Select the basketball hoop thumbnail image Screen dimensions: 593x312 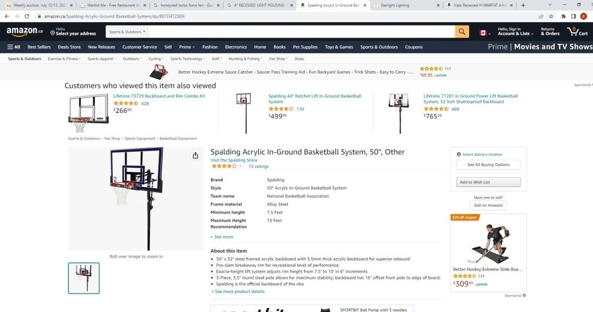tap(84, 278)
